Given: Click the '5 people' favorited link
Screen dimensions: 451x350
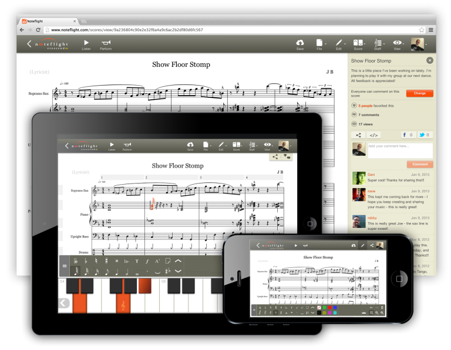Looking at the screenshot, I should pos(365,106).
